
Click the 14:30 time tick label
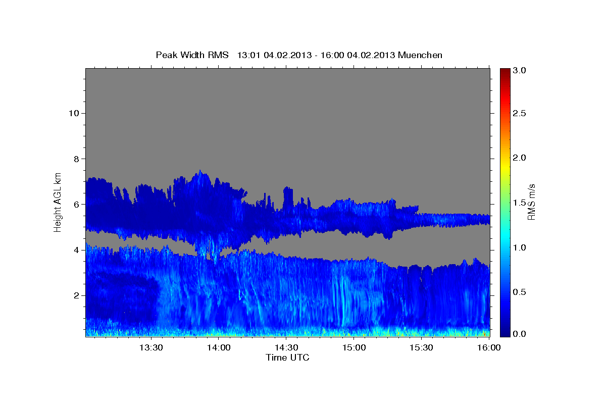coord(286,347)
